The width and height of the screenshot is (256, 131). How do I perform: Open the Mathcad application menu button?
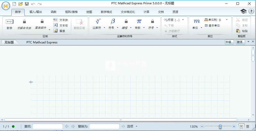(x=6, y=6)
